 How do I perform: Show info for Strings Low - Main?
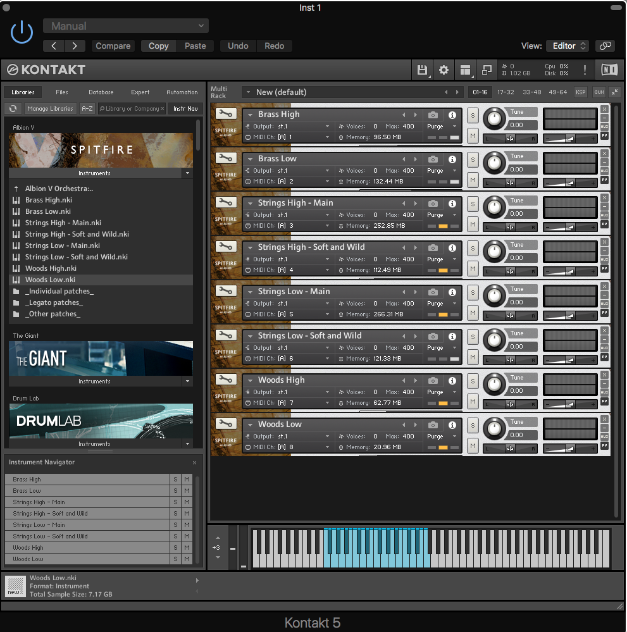point(452,292)
